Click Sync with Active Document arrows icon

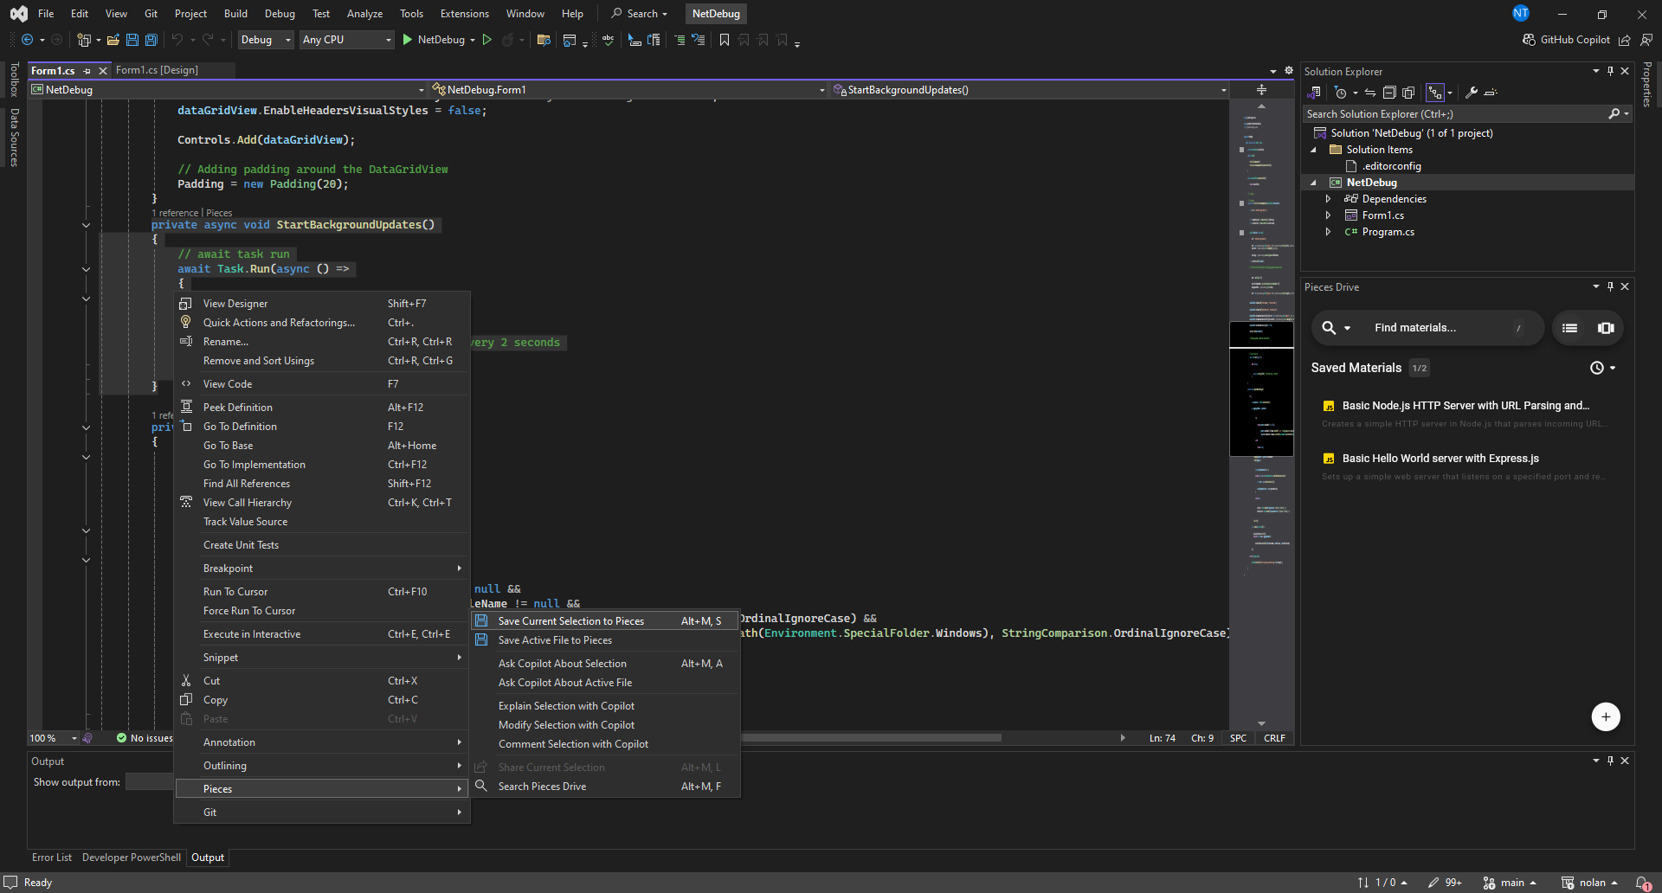pyautogui.click(x=1370, y=93)
